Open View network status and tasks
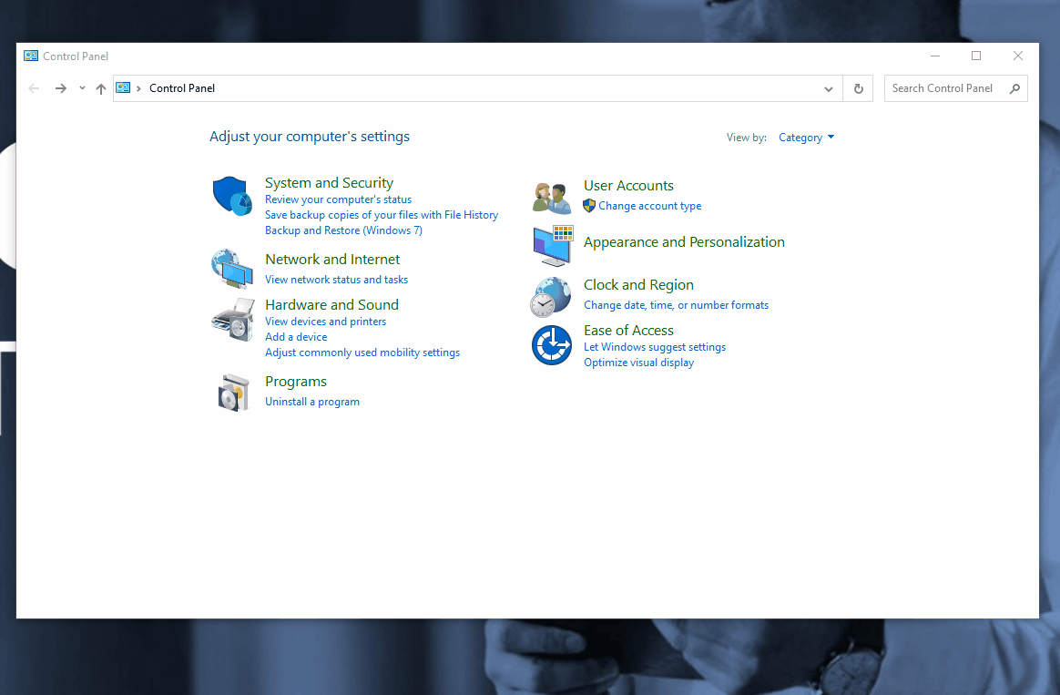Screen dimensions: 1060x695 click(x=336, y=280)
